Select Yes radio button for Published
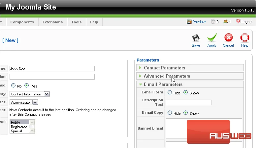The width and height of the screenshot is (256, 148). (26, 86)
